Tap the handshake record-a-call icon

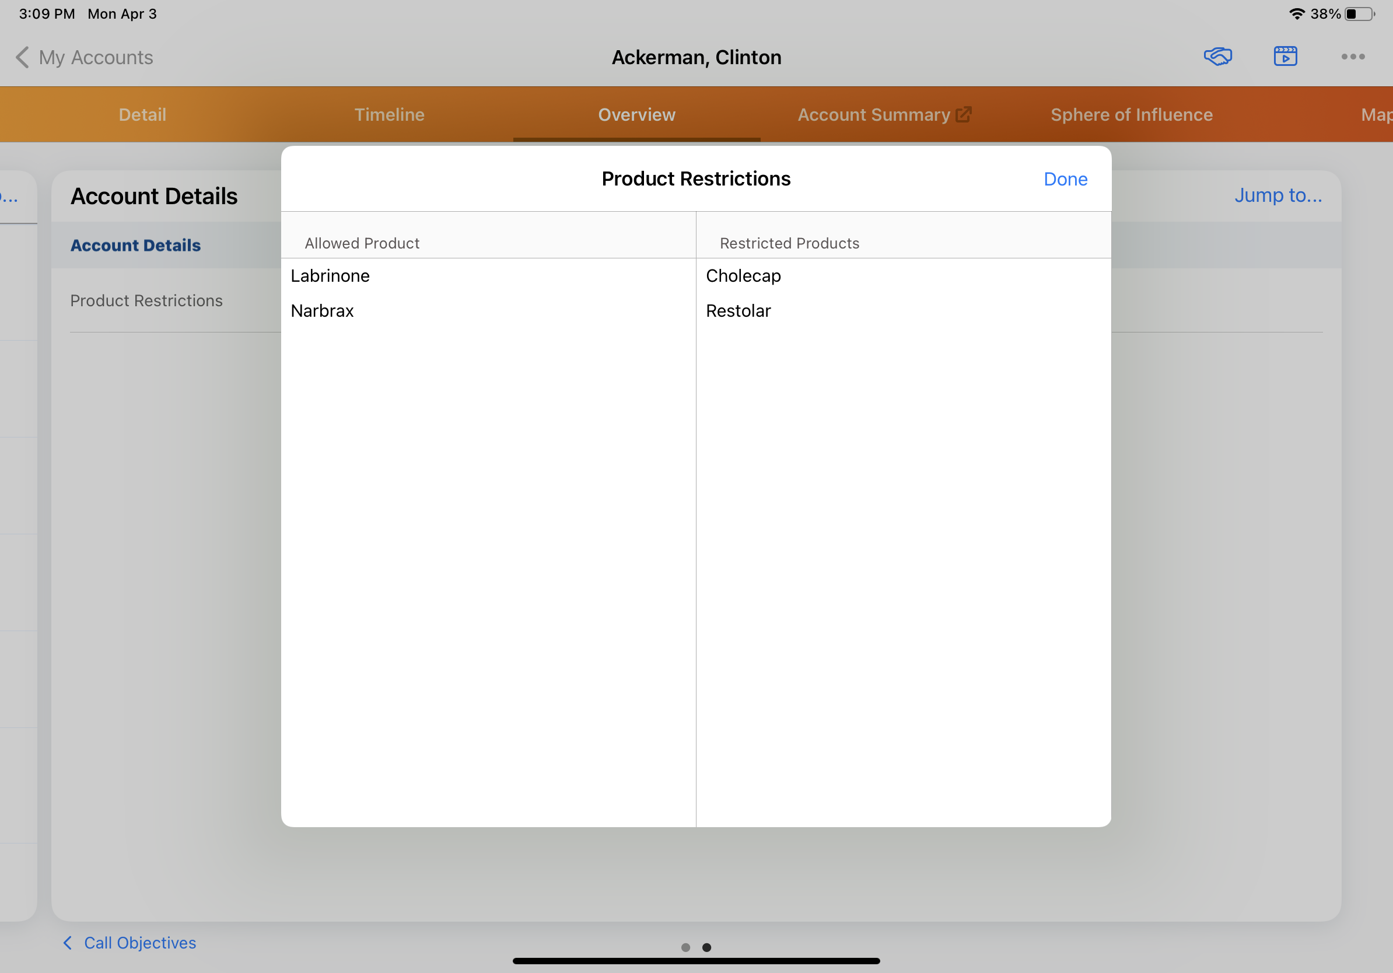[1217, 57]
